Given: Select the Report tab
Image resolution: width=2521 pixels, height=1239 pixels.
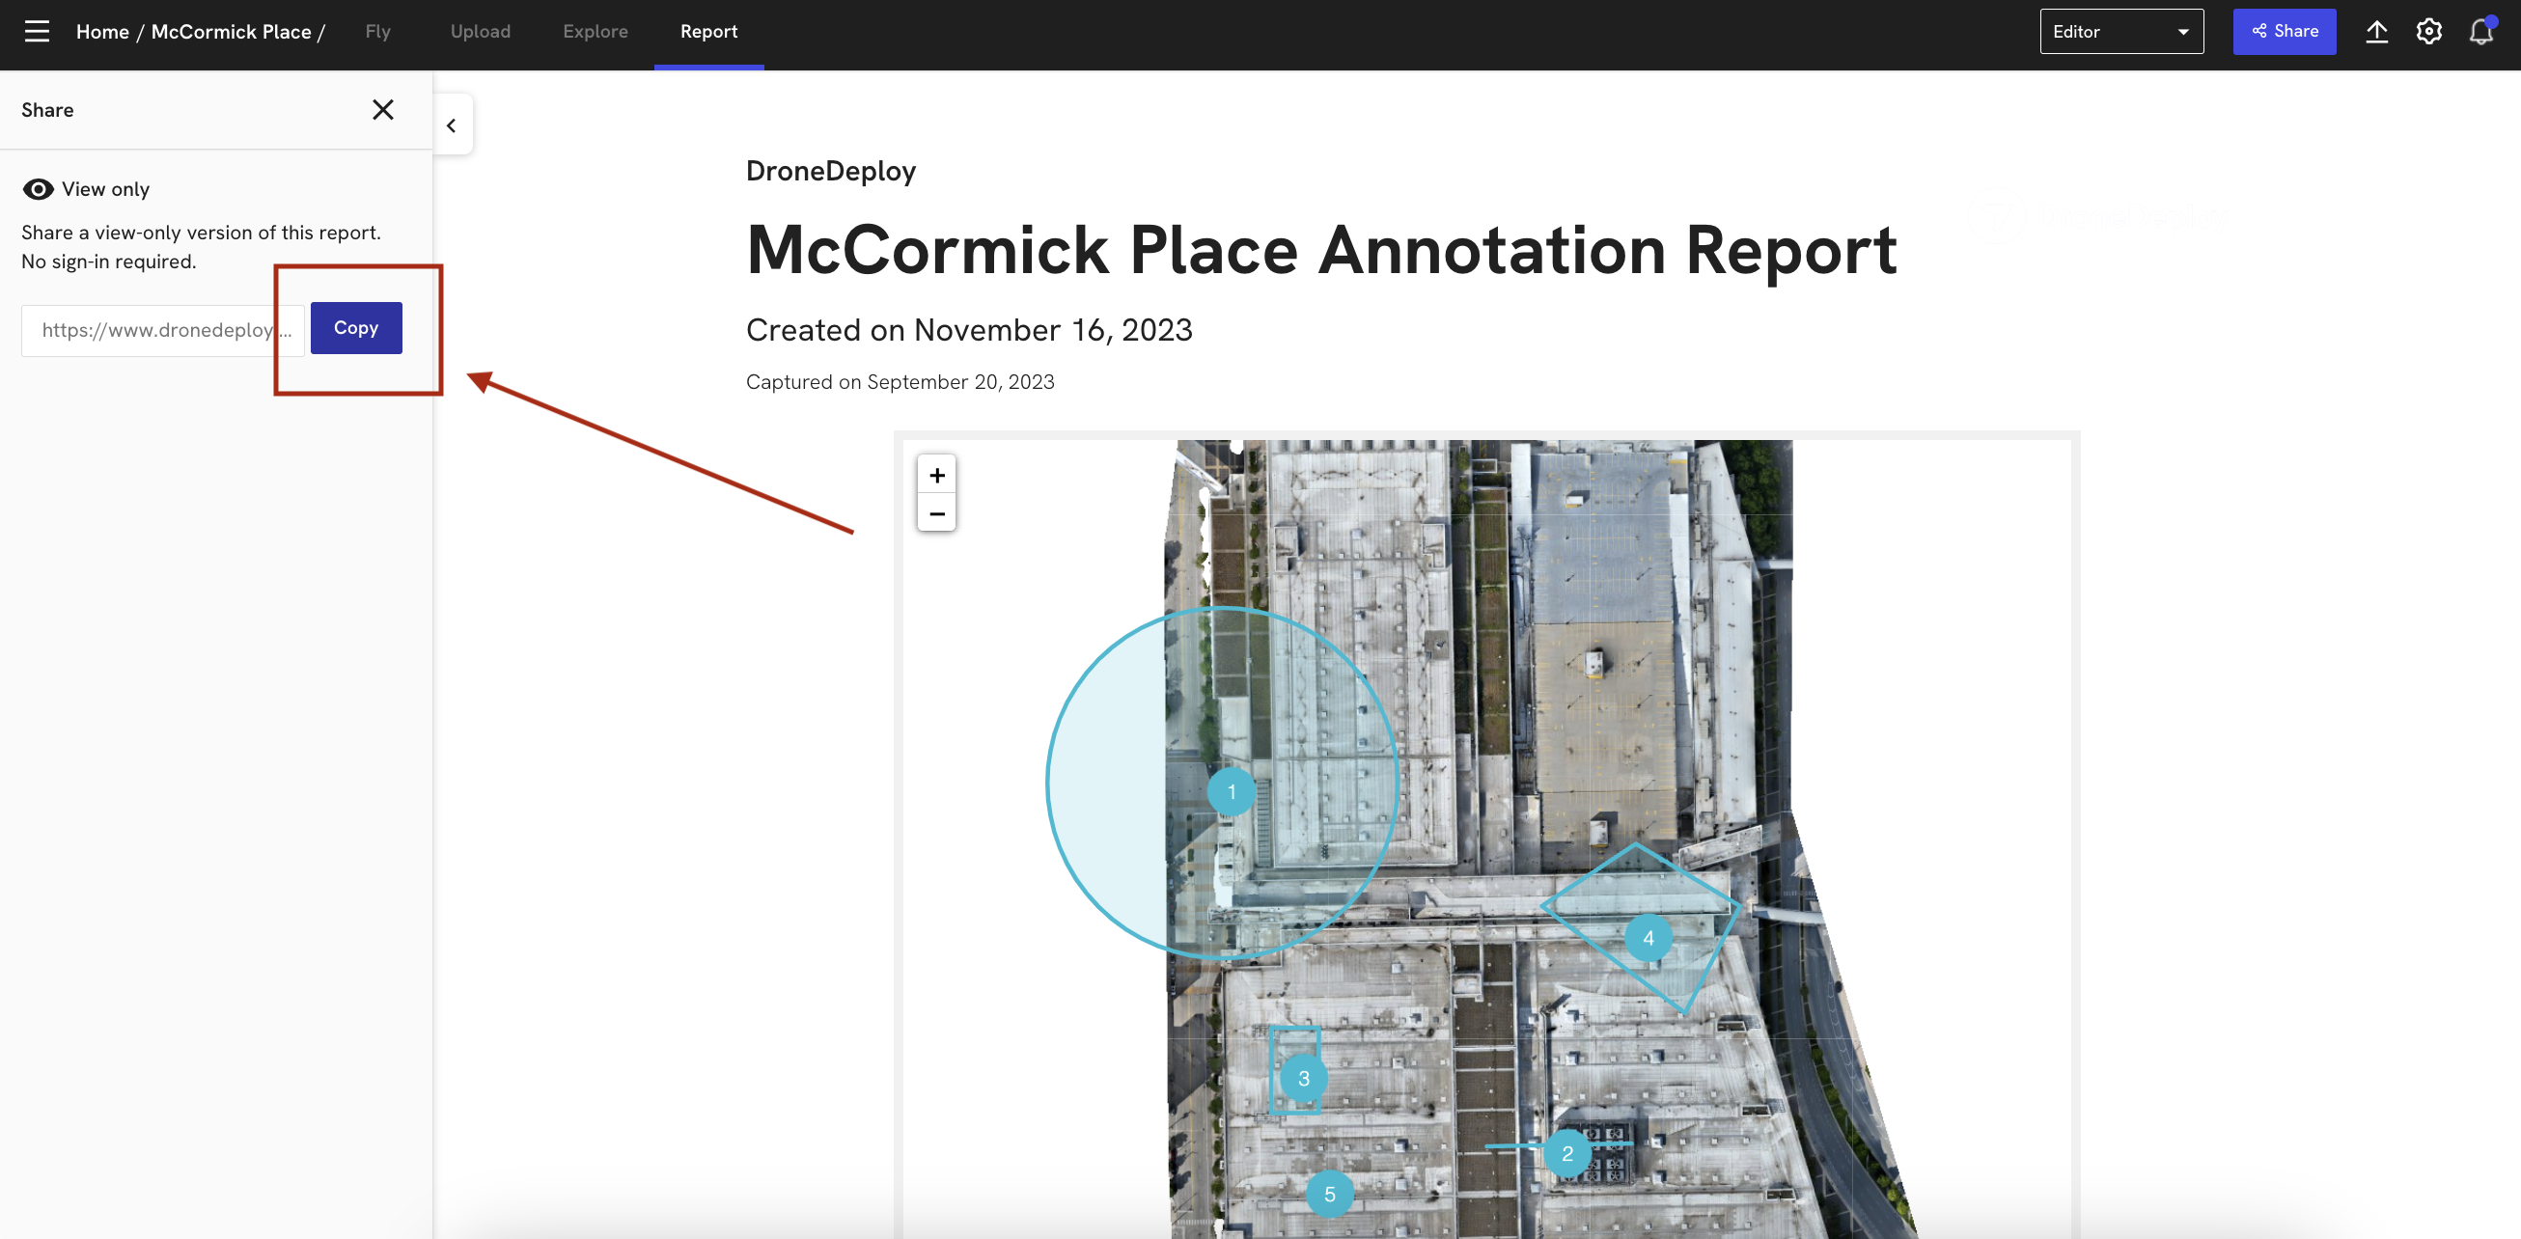Looking at the screenshot, I should 708,31.
